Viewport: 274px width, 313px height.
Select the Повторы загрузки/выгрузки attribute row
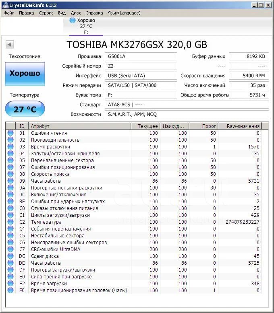[134, 270]
